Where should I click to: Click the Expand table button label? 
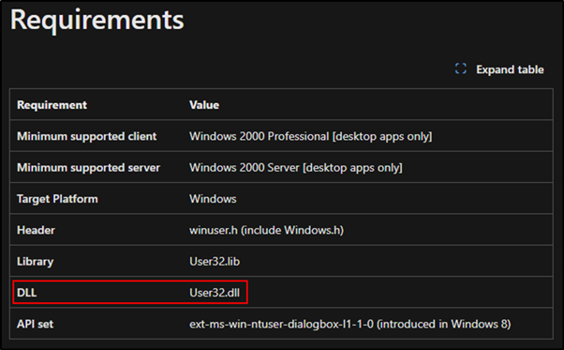coord(510,69)
